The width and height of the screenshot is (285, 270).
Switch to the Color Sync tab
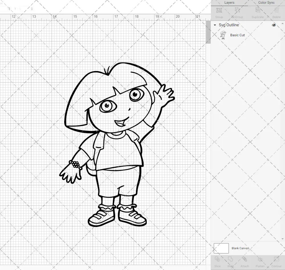tap(266, 3)
